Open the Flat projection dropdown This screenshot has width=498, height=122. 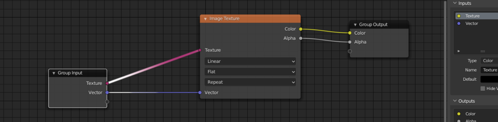[250, 72]
